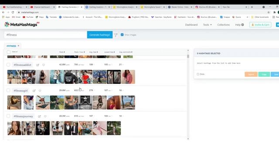Open #fitnessgirl external link icon
The width and height of the screenshot is (279, 157).
pos(34,91)
